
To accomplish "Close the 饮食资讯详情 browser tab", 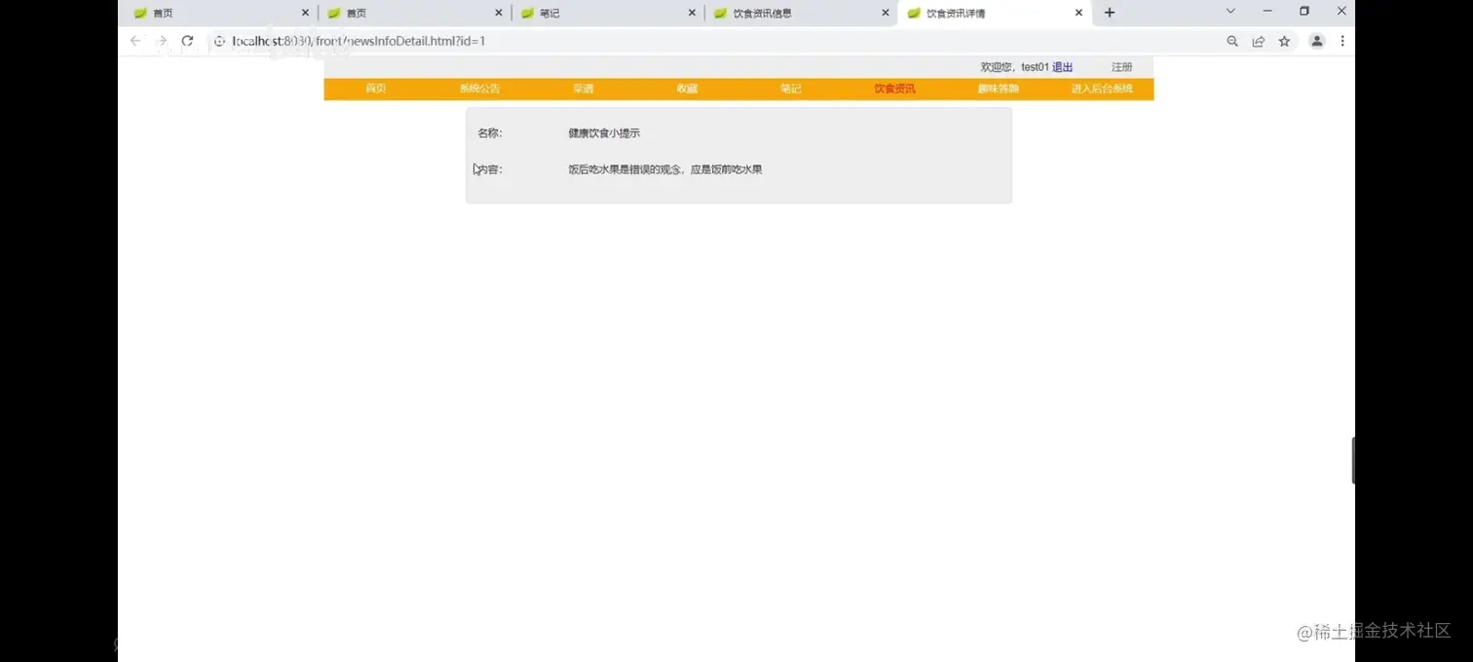I will [x=1078, y=13].
